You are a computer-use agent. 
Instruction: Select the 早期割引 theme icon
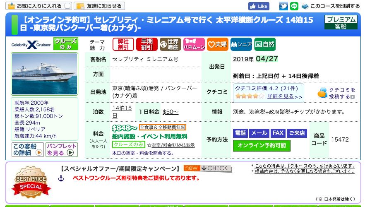[147, 44]
